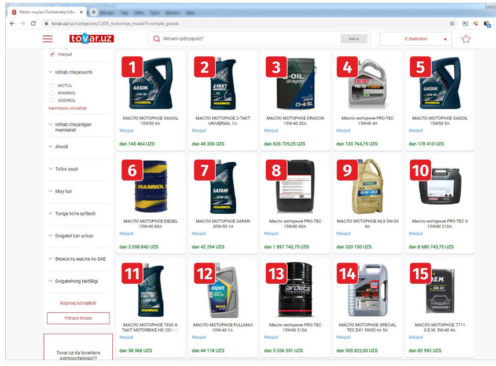Check the MANNOL manufacturer checkbox

[x=53, y=93]
